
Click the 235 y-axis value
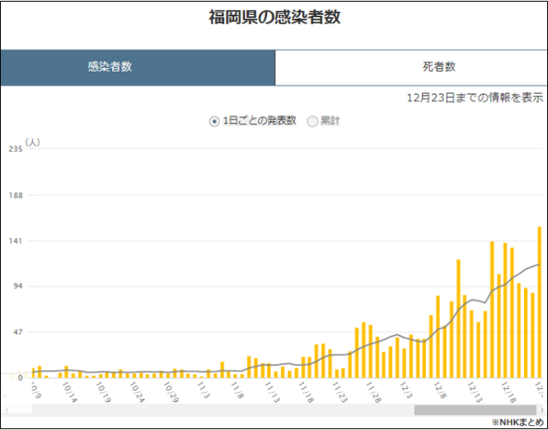click(x=16, y=149)
